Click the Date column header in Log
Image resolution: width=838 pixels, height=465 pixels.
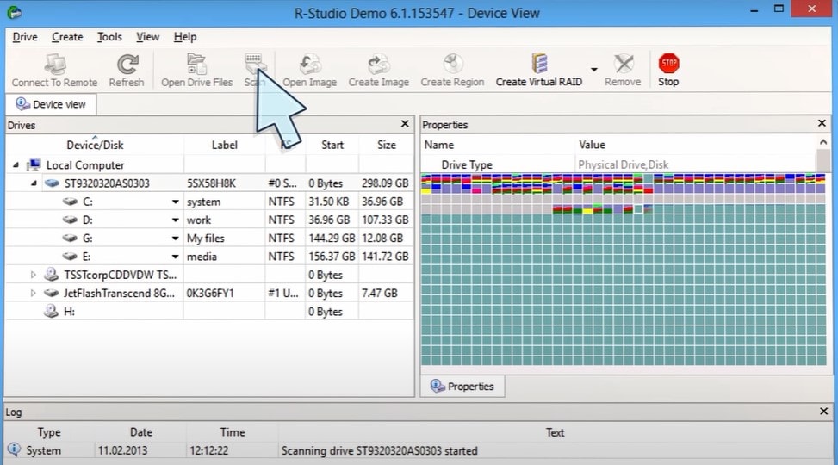(141, 432)
